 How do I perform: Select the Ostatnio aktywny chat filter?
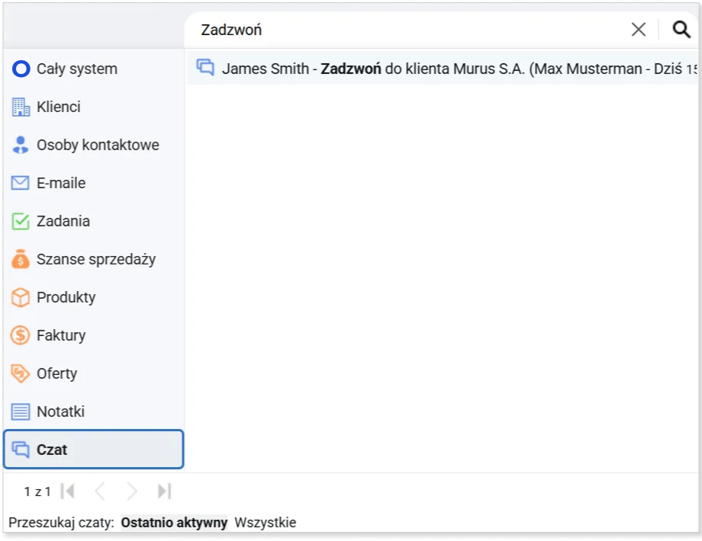(174, 523)
